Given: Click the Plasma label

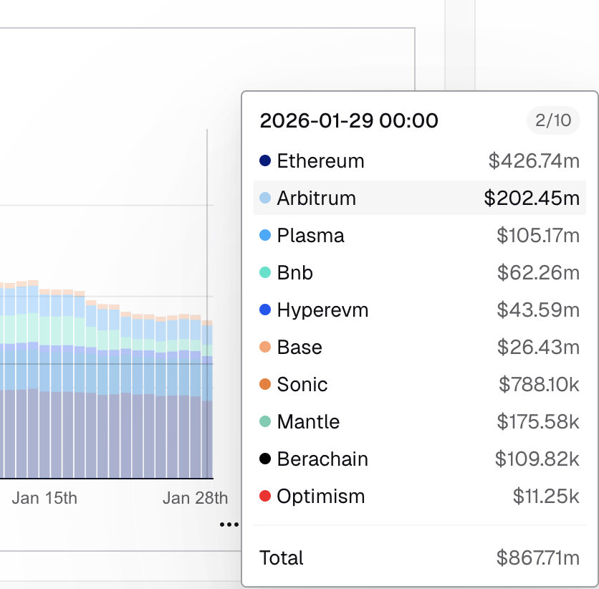Looking at the screenshot, I should 310,235.
